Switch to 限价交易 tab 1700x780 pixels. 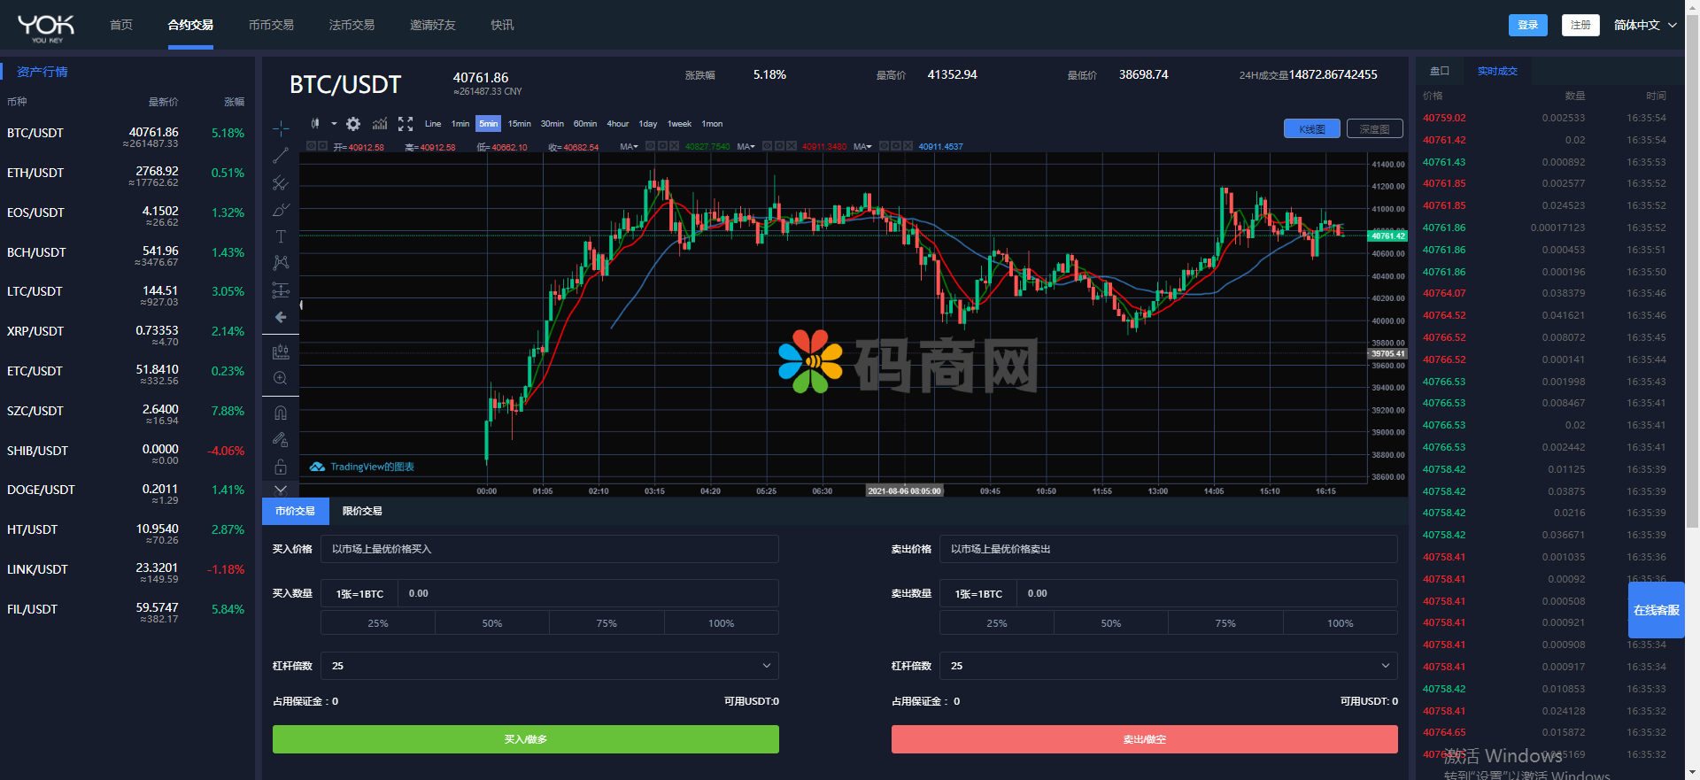click(362, 511)
